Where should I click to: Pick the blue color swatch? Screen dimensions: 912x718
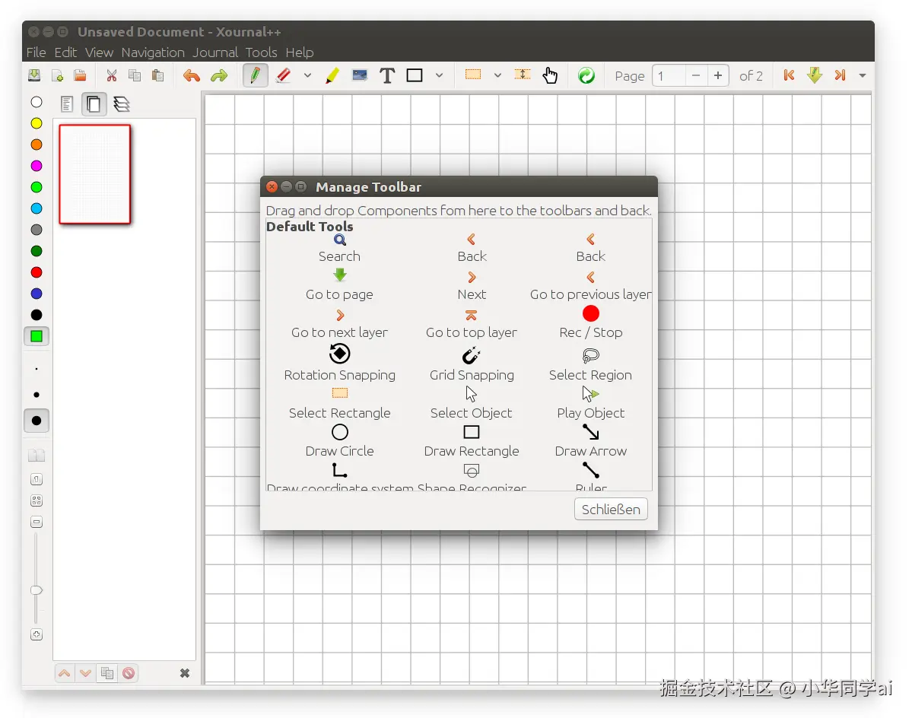pyautogui.click(x=37, y=294)
